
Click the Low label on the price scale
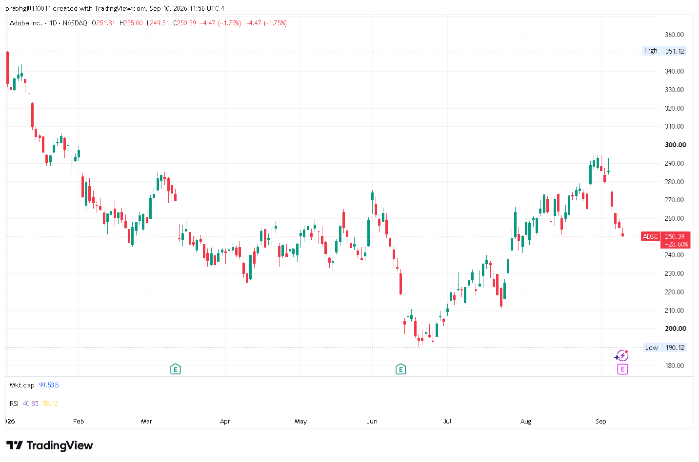click(652, 347)
